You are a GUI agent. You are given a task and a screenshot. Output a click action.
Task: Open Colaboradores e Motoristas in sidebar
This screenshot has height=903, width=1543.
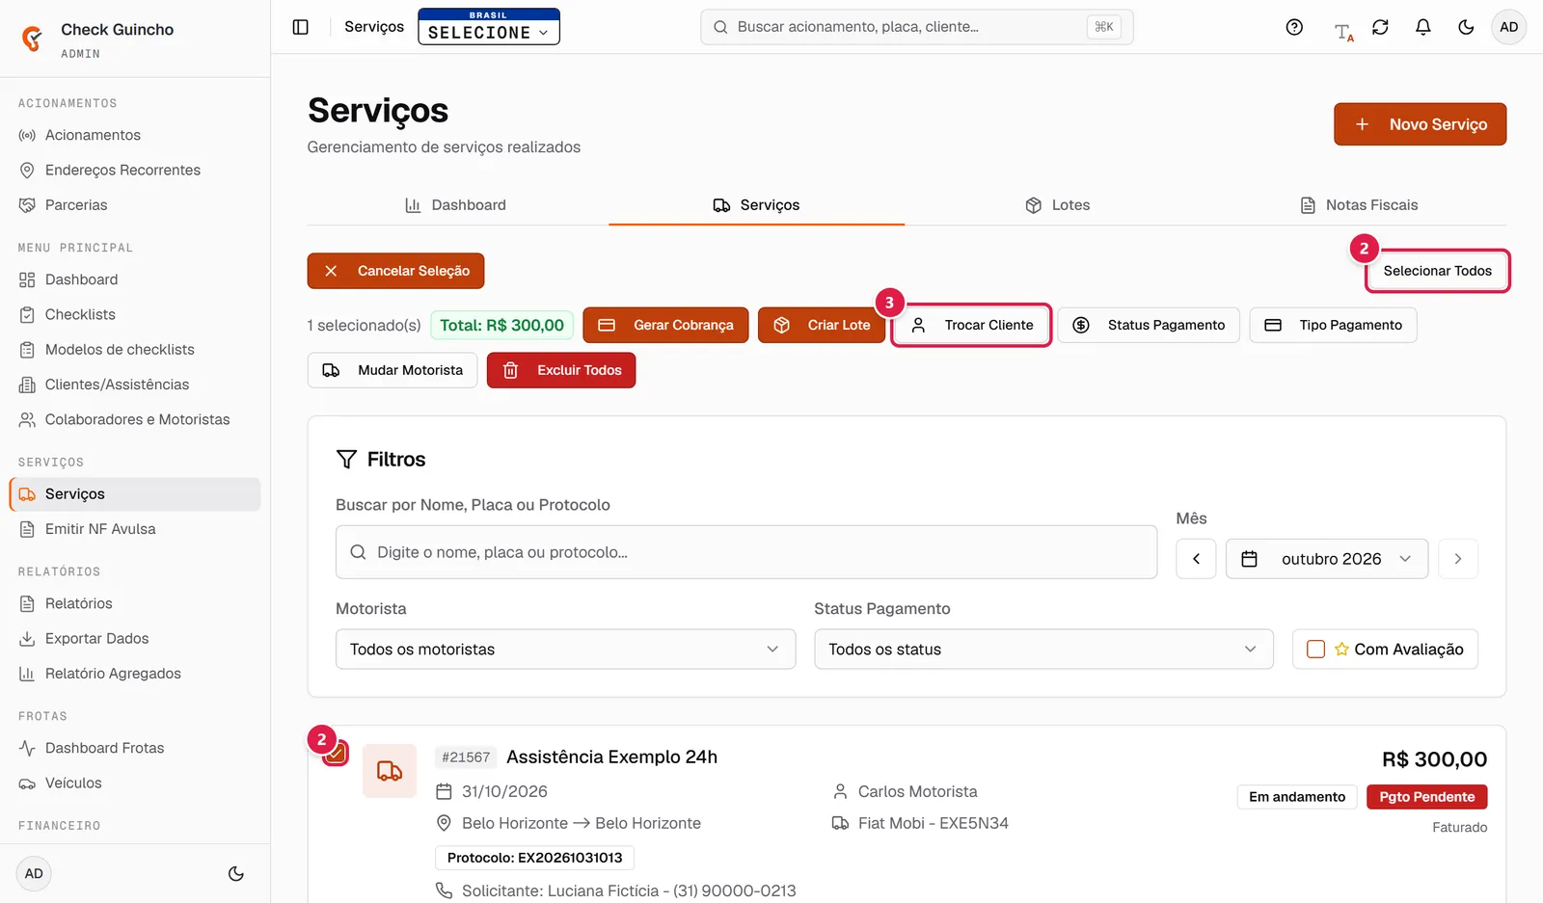point(135,419)
